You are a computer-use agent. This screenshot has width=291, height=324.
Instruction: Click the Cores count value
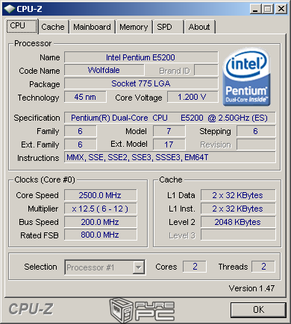pos(195,267)
